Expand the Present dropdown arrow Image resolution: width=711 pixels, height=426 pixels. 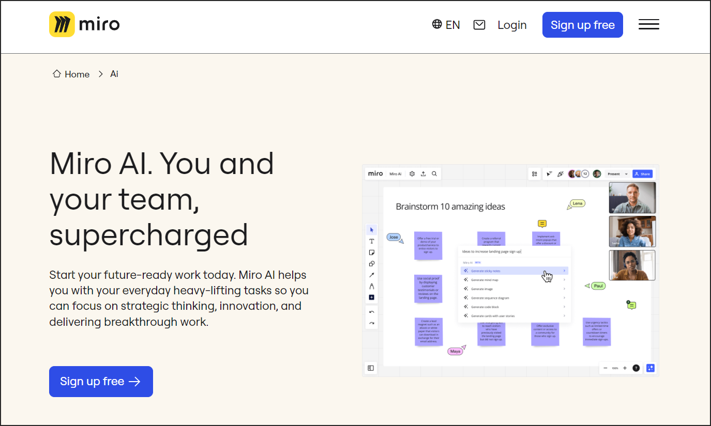coord(627,174)
